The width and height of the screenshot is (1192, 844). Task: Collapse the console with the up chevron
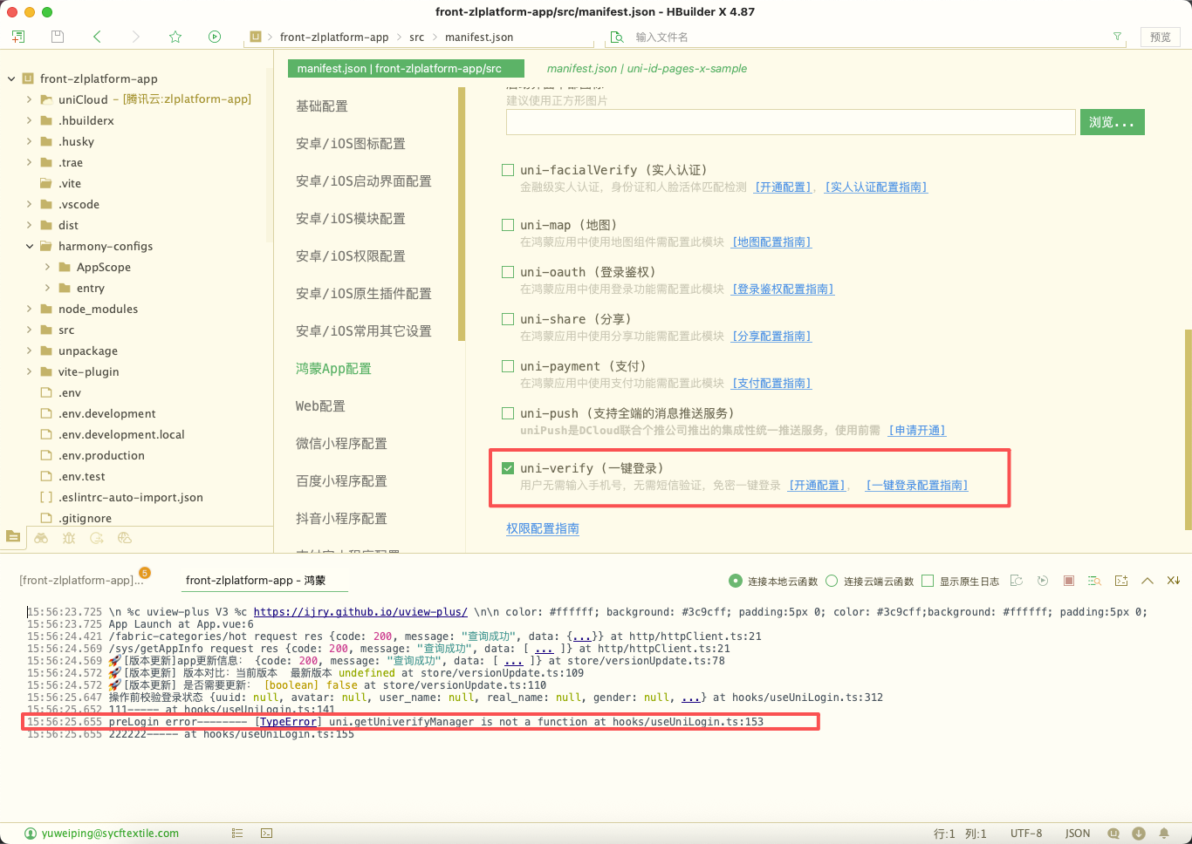tap(1147, 581)
